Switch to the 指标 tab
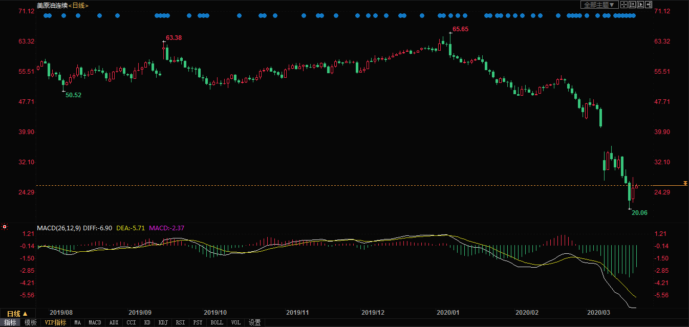The image size is (689, 327). (10, 322)
